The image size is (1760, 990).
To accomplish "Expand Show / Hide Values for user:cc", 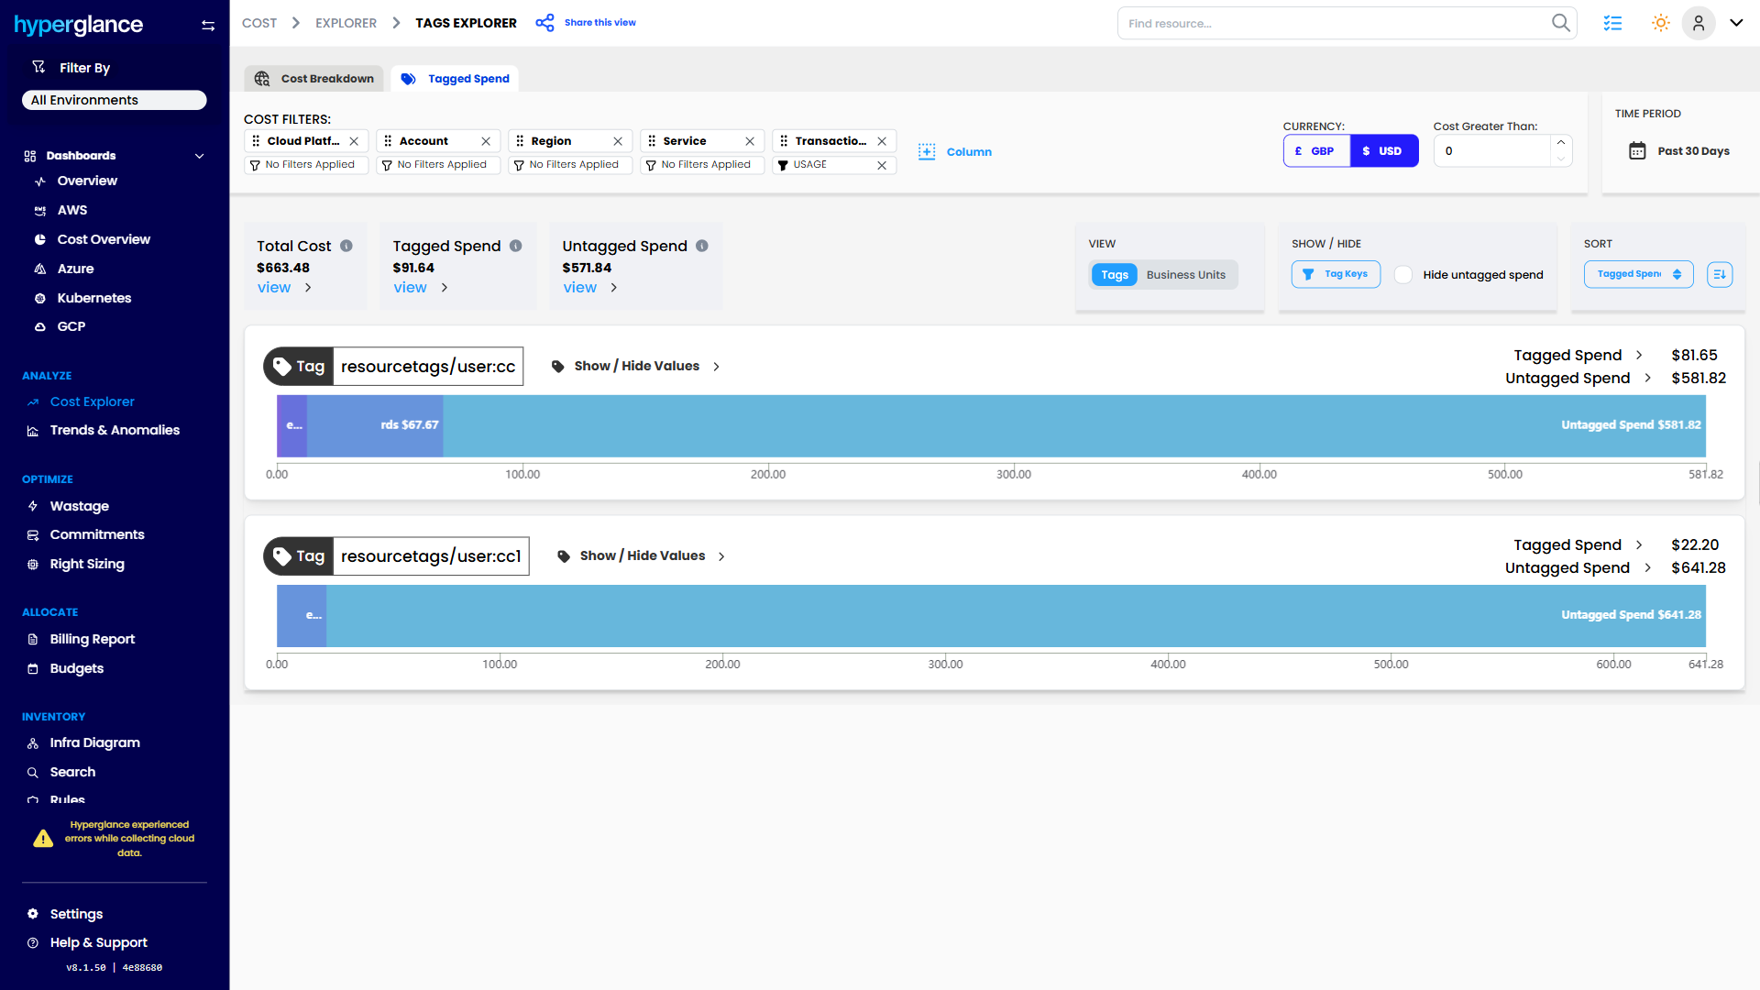I will coord(636,366).
